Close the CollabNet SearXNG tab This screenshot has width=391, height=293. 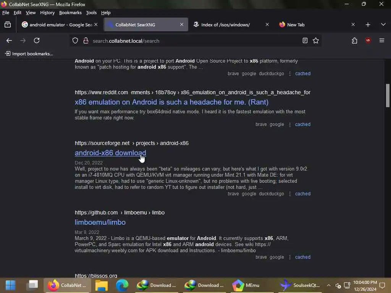(181, 24)
